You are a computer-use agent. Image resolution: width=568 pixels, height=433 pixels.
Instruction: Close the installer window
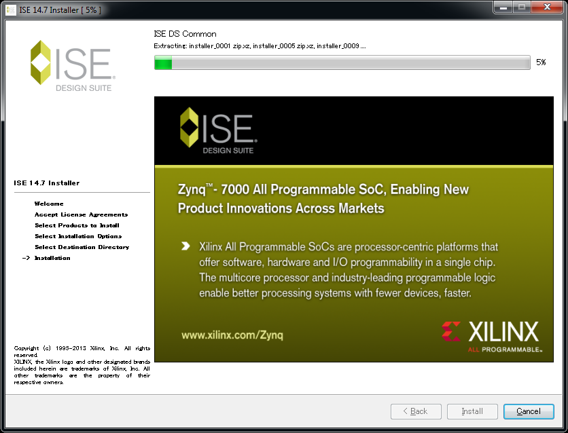point(547,7)
